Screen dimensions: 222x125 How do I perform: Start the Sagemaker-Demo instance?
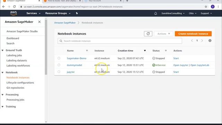pos(176,58)
